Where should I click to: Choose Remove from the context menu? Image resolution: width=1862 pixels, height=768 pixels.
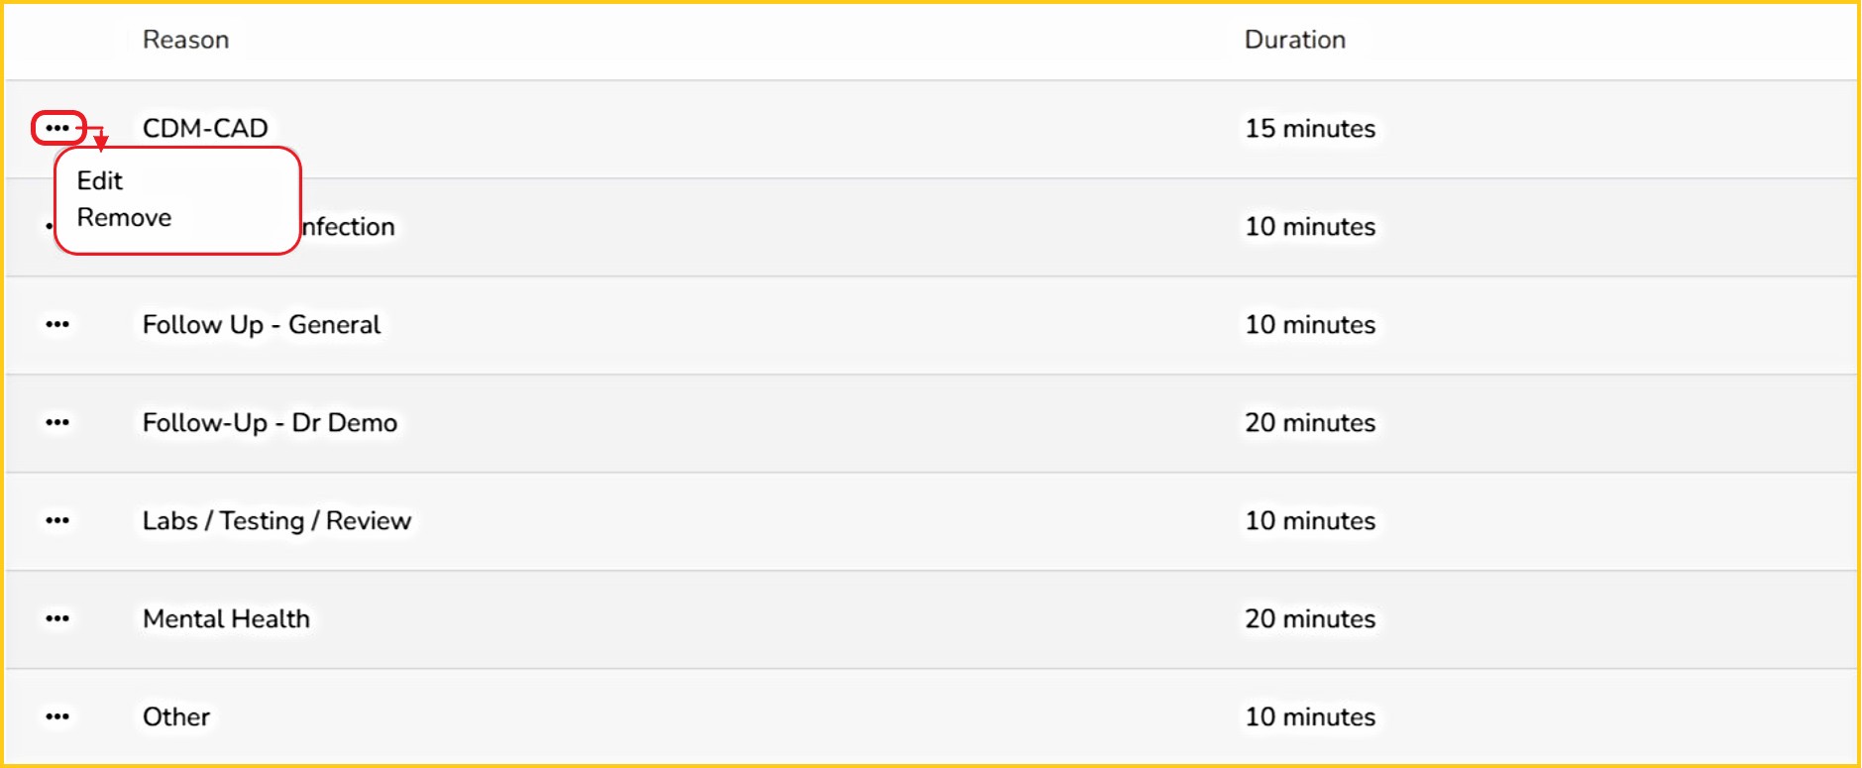point(124,218)
